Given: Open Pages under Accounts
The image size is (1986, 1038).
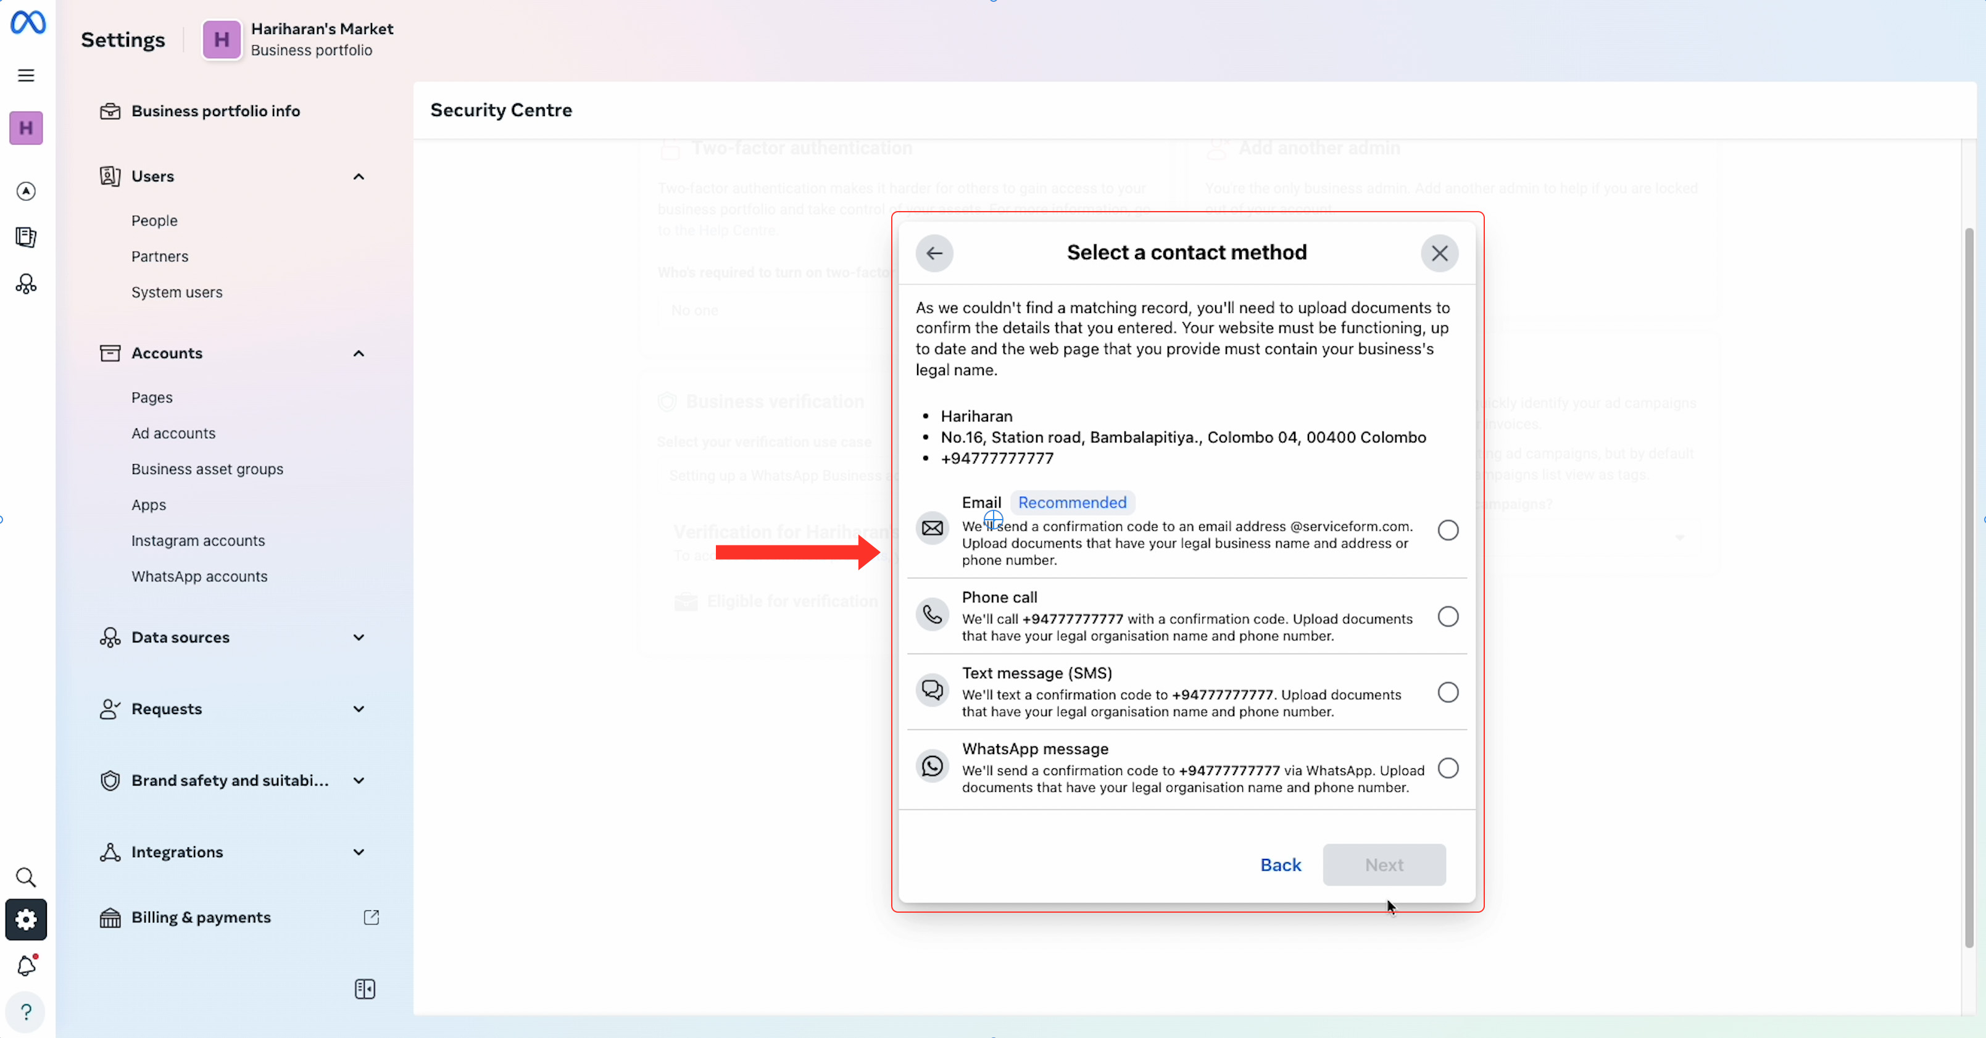Looking at the screenshot, I should pos(152,398).
